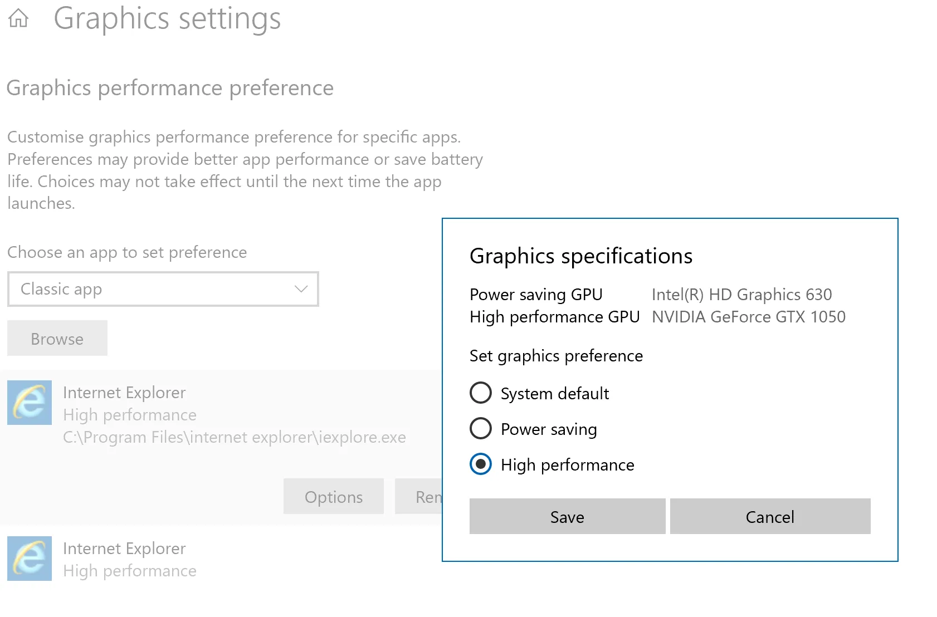Select the High performance radio button
Viewport: 937px width, 617px height.
481,464
